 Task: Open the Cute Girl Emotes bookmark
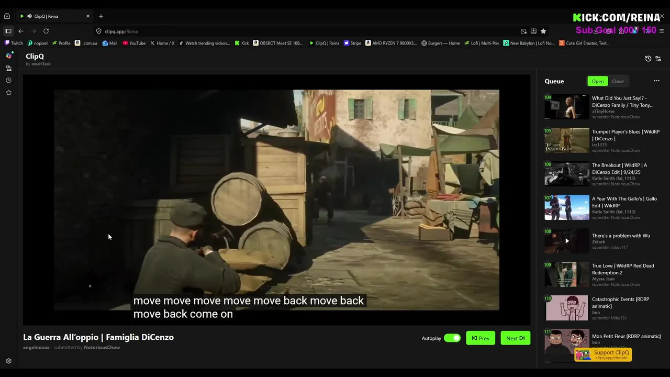pos(585,43)
